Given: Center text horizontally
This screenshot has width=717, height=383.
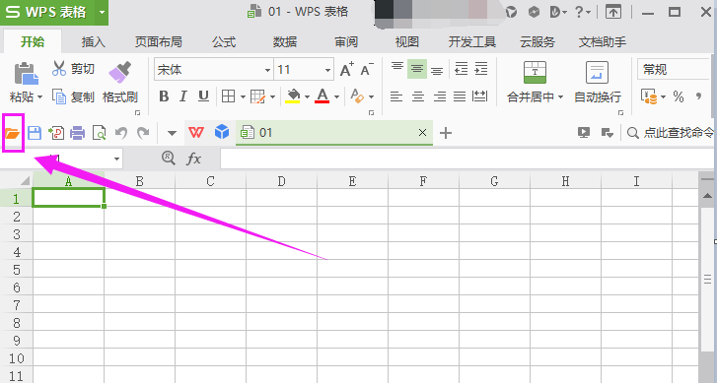Looking at the screenshot, I should coord(417,96).
